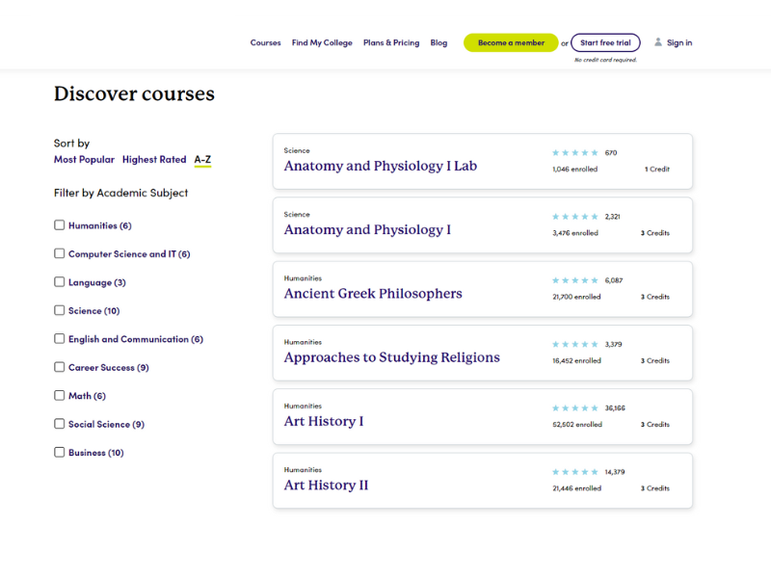Click the Become a member button
The width and height of the screenshot is (771, 578).
(510, 42)
